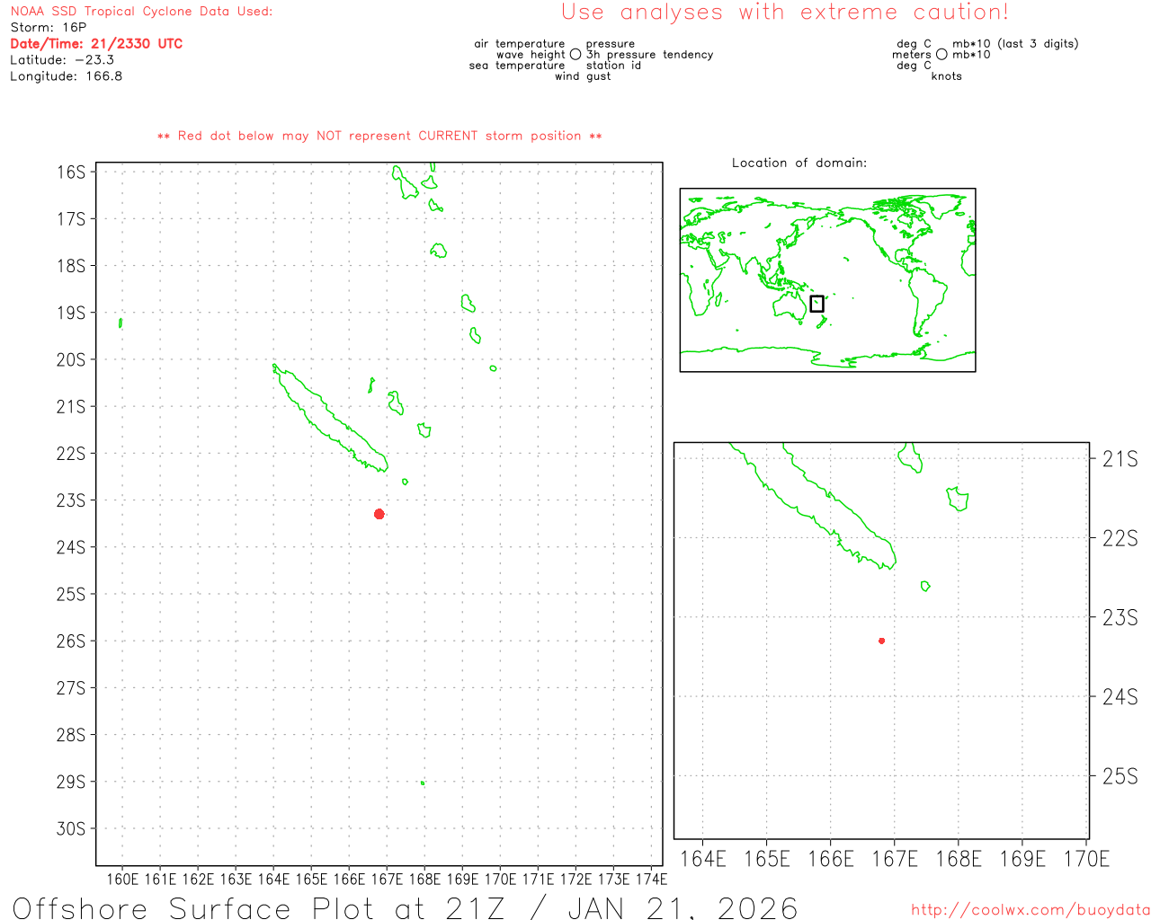Click the red storm dot in the zoomed inset map

point(882,641)
